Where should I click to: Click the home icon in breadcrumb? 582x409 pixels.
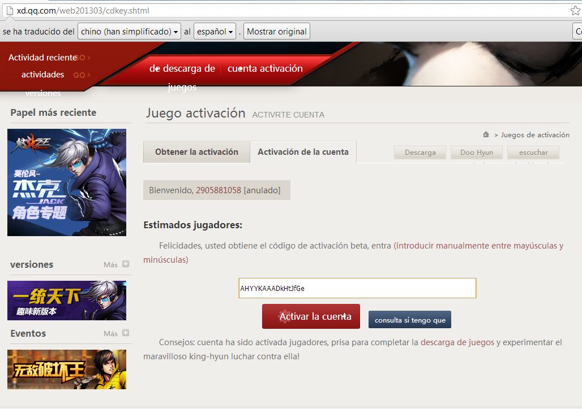click(x=486, y=134)
